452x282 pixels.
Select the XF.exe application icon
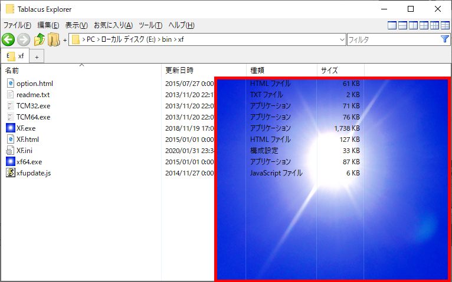11,128
